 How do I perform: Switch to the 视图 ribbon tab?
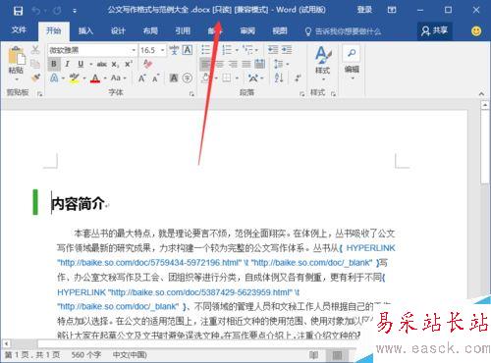tap(280, 31)
